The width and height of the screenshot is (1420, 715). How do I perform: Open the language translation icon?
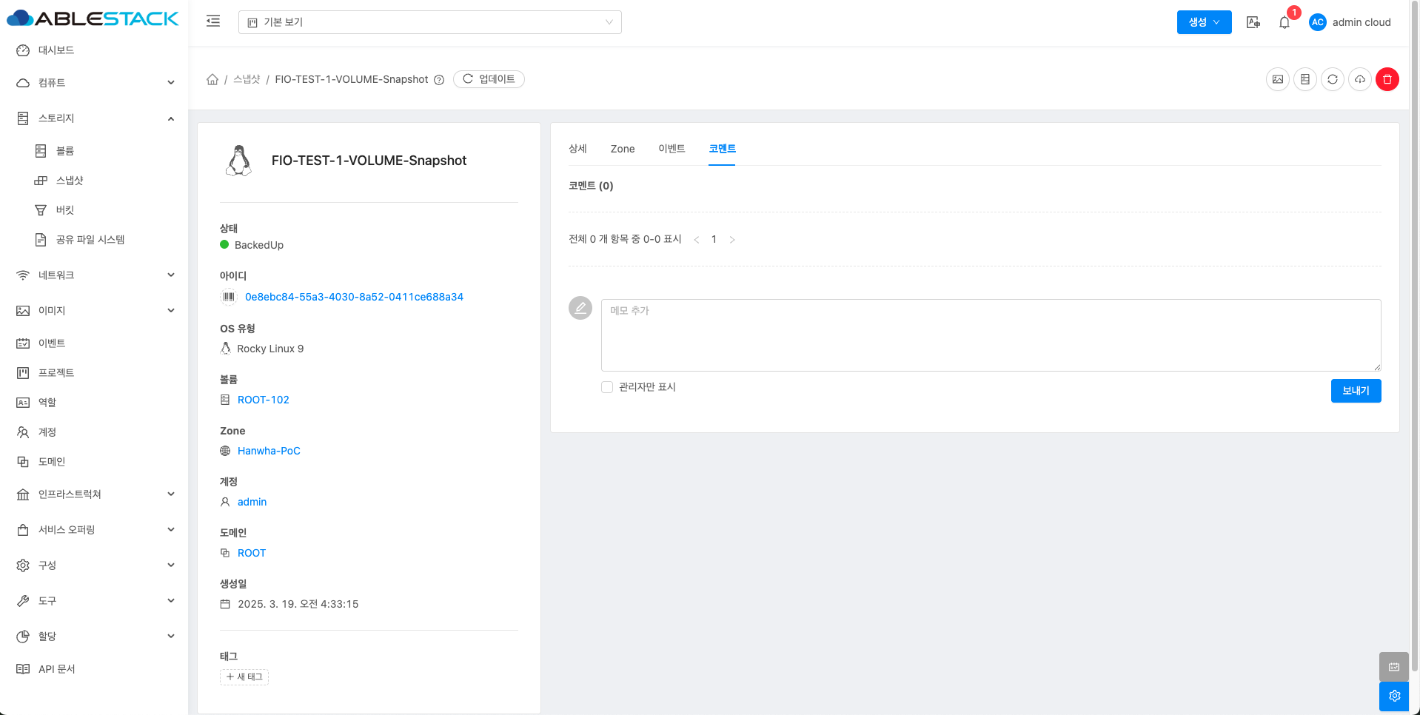click(1253, 22)
